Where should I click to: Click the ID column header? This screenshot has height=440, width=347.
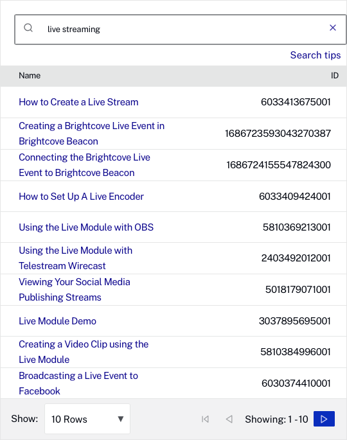tap(334, 76)
